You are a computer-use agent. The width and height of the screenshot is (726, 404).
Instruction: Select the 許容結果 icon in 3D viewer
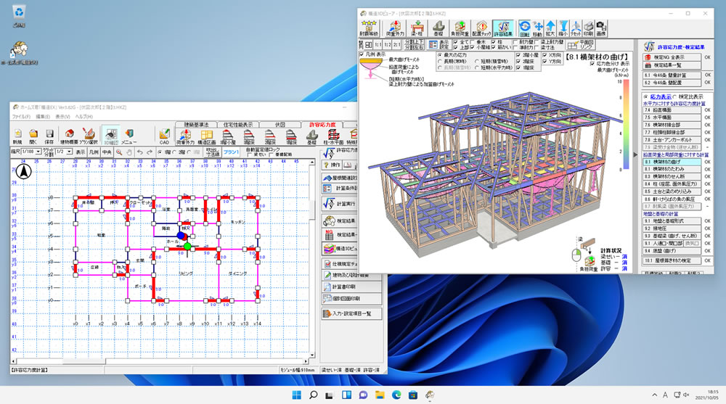503,28
